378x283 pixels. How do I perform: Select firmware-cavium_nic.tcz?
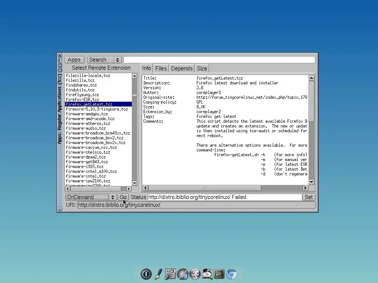(98, 147)
